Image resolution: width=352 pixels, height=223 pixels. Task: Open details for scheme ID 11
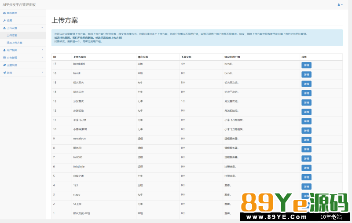(306, 121)
